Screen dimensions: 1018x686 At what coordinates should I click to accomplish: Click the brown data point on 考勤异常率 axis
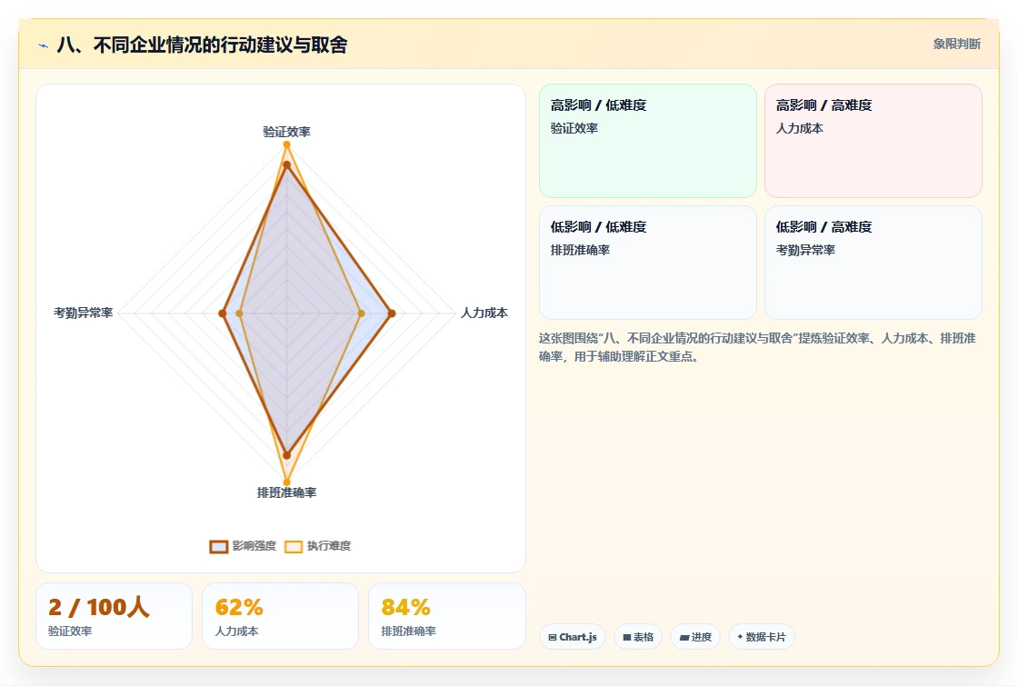[x=223, y=313]
